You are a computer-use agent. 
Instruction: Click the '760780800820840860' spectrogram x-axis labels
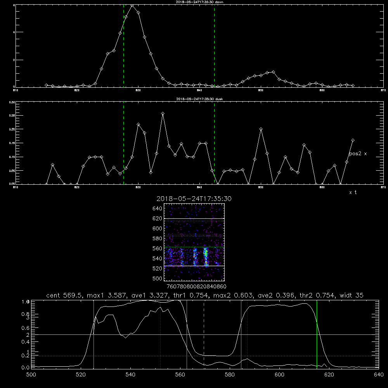(x=196, y=286)
